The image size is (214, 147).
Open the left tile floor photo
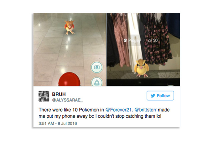pos(70,49)
